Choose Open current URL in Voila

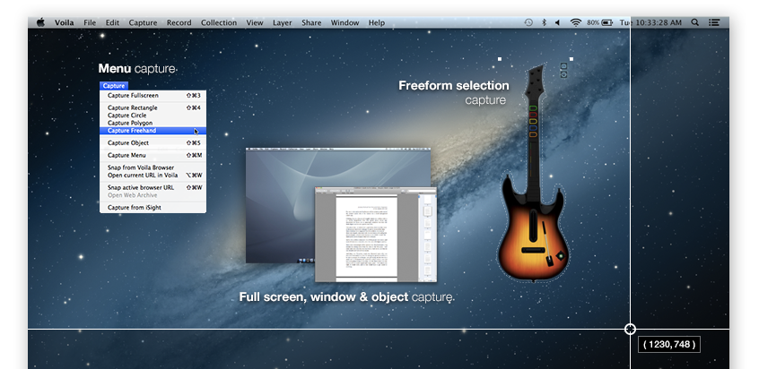153,176
